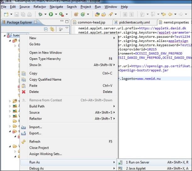
Task: Toggle Link with Editor in Package Explorer
Action: click(52, 29)
